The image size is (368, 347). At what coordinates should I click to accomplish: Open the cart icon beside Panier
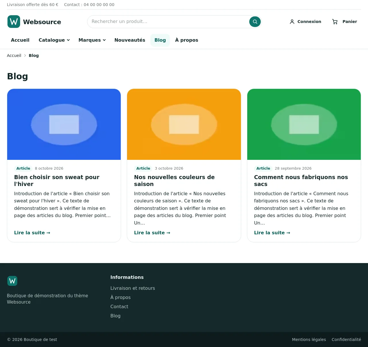[335, 22]
